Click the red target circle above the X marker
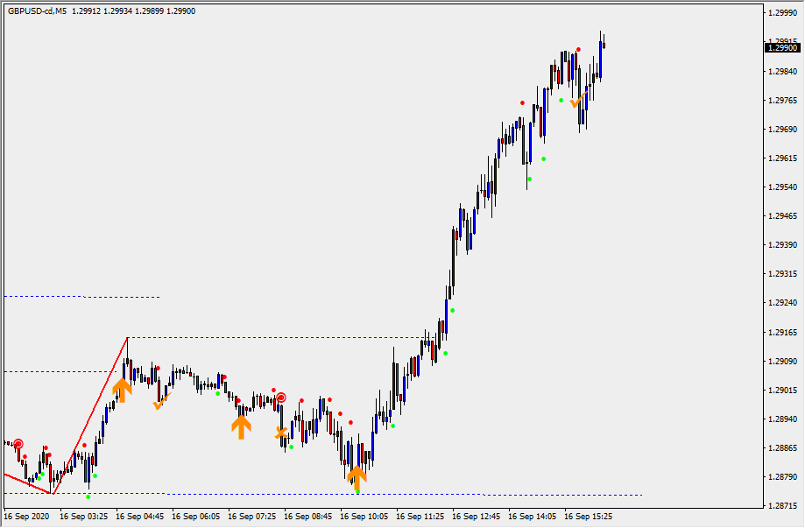The height and width of the screenshot is (528, 805). (x=281, y=398)
